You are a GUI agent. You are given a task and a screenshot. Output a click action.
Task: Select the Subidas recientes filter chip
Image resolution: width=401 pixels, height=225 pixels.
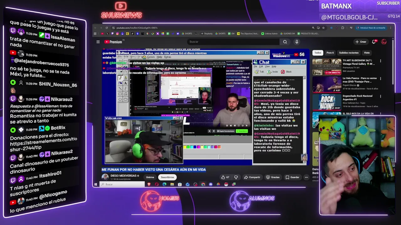[x=349, y=53]
